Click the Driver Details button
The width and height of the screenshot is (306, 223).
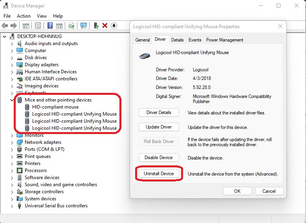click(159, 112)
